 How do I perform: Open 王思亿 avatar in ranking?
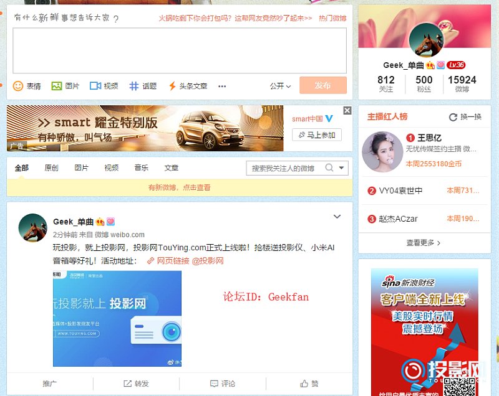click(382, 152)
